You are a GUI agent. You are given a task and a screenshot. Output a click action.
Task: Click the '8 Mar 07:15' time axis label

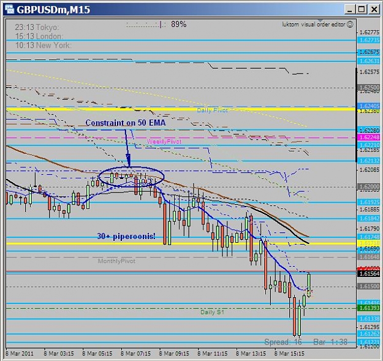135,354
